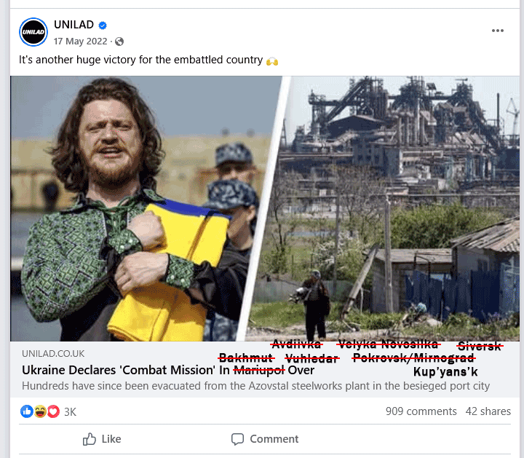Viewport: 524px width, 458px height.
Task: Click the speech bubble Comment icon
Action: click(237, 439)
